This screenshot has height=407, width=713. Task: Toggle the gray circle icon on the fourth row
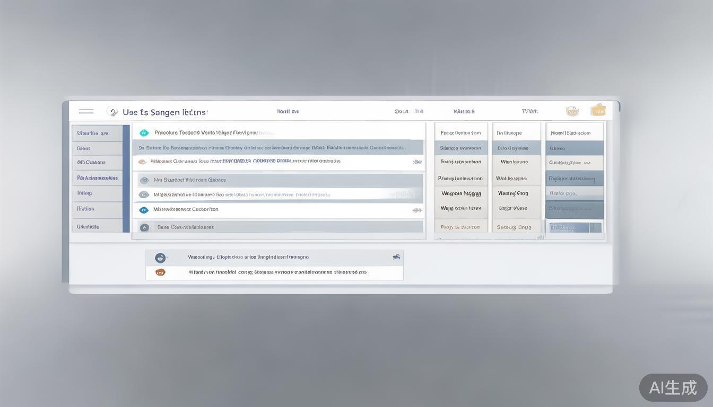[x=143, y=180]
